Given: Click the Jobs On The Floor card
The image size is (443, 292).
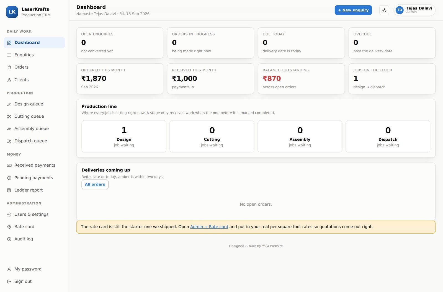Looking at the screenshot, I should click(x=392, y=79).
